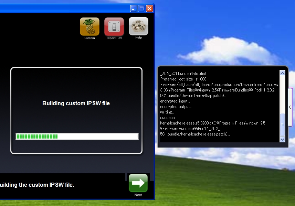Viewport: 295px width, 206px height.
Task: Toggle the Expert: ON switch
Action: point(114,27)
